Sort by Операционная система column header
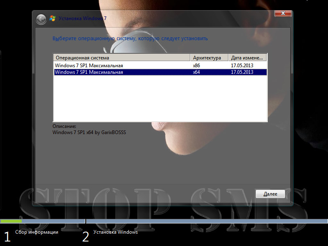328x246 pixels. 122,58
